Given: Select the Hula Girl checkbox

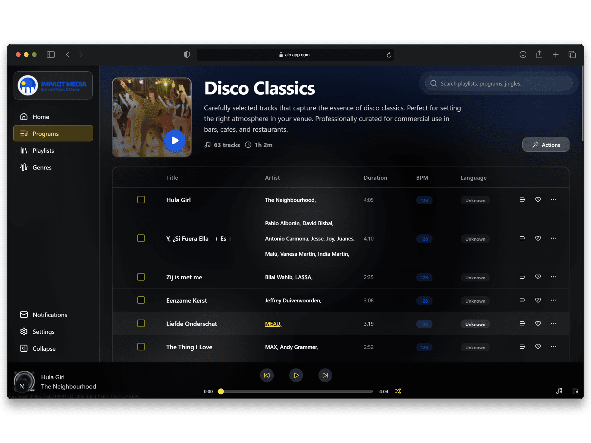Looking at the screenshot, I should (141, 200).
